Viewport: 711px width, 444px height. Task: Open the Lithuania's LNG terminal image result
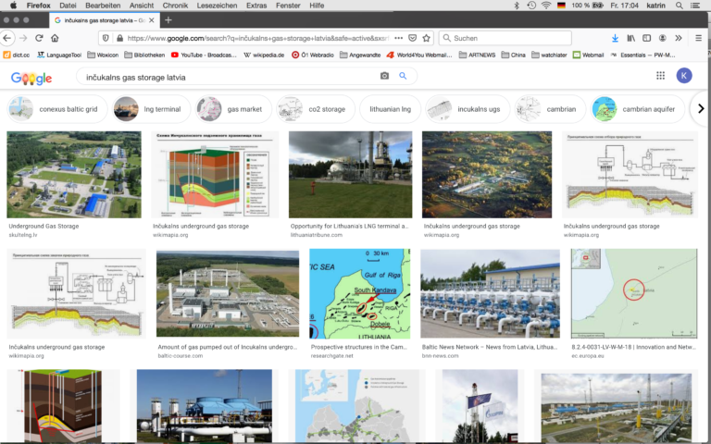click(x=351, y=175)
